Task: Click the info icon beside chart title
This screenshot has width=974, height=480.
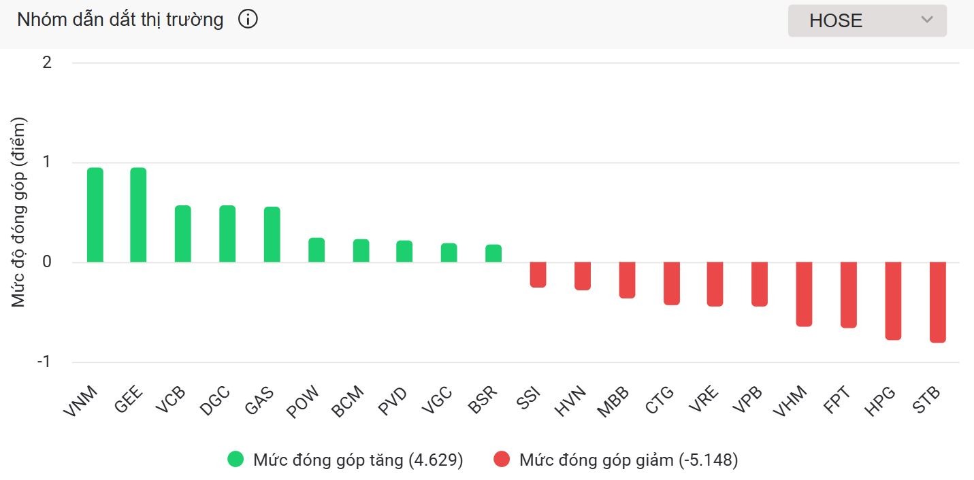Action: (x=248, y=20)
